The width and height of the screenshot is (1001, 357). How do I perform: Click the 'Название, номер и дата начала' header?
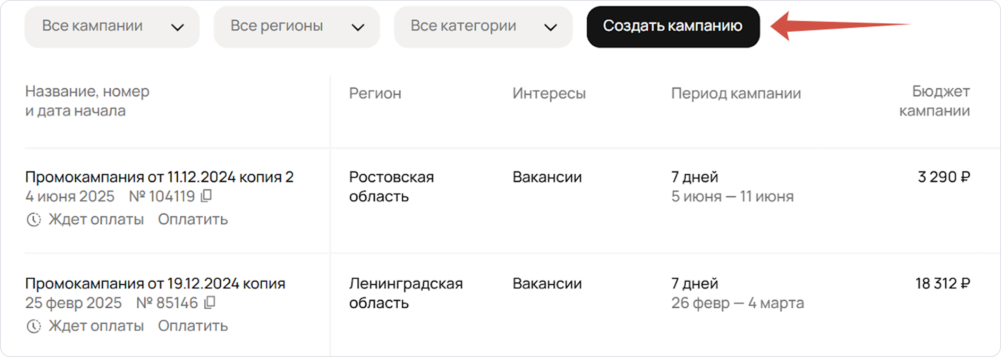pos(87,101)
